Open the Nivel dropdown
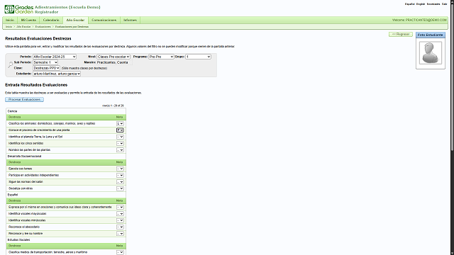The width and height of the screenshot is (454, 255). point(113,57)
